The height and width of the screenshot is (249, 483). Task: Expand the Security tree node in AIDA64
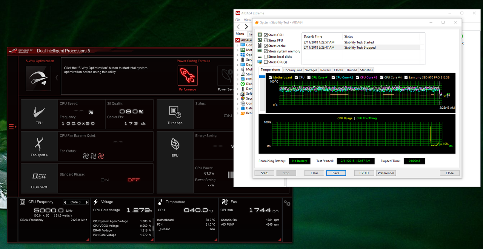tap(238, 98)
